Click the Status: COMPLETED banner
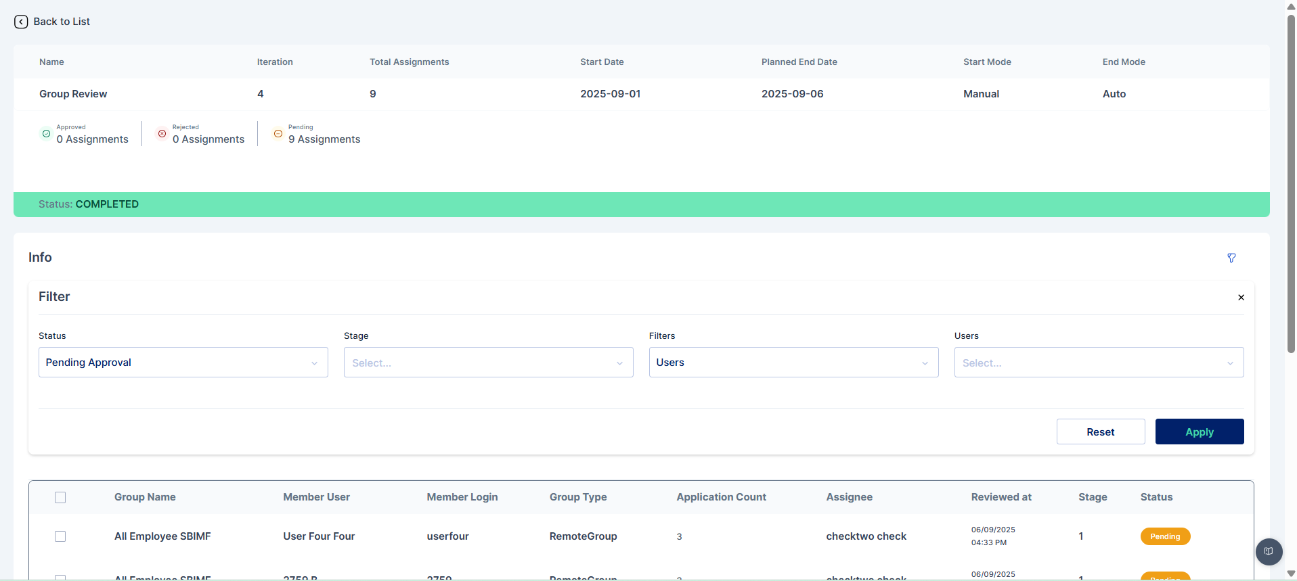The width and height of the screenshot is (1297, 581). [x=642, y=204]
